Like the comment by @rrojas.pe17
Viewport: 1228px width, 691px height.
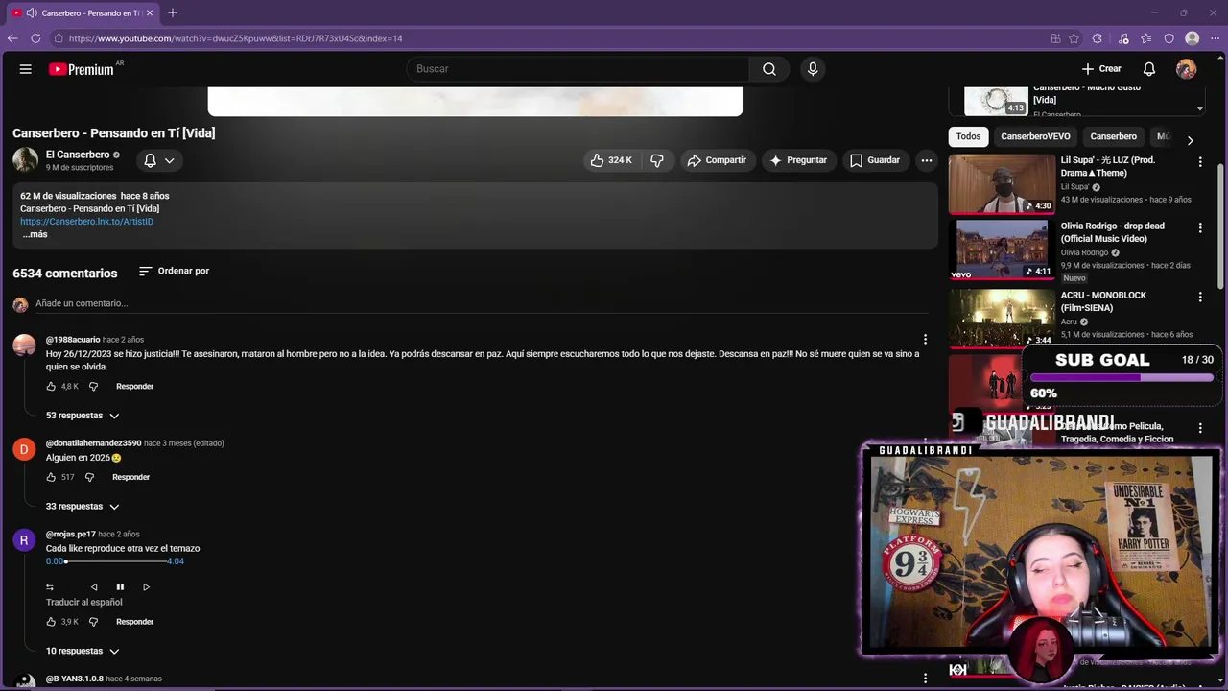coord(52,622)
